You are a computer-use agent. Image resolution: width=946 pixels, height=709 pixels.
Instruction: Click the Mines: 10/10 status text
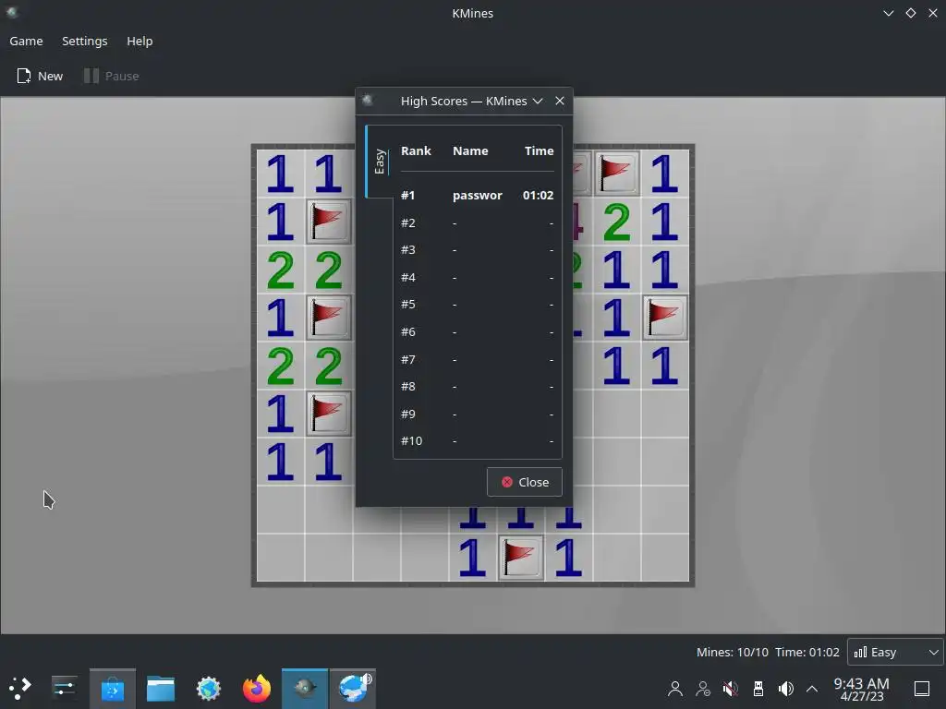732,653
